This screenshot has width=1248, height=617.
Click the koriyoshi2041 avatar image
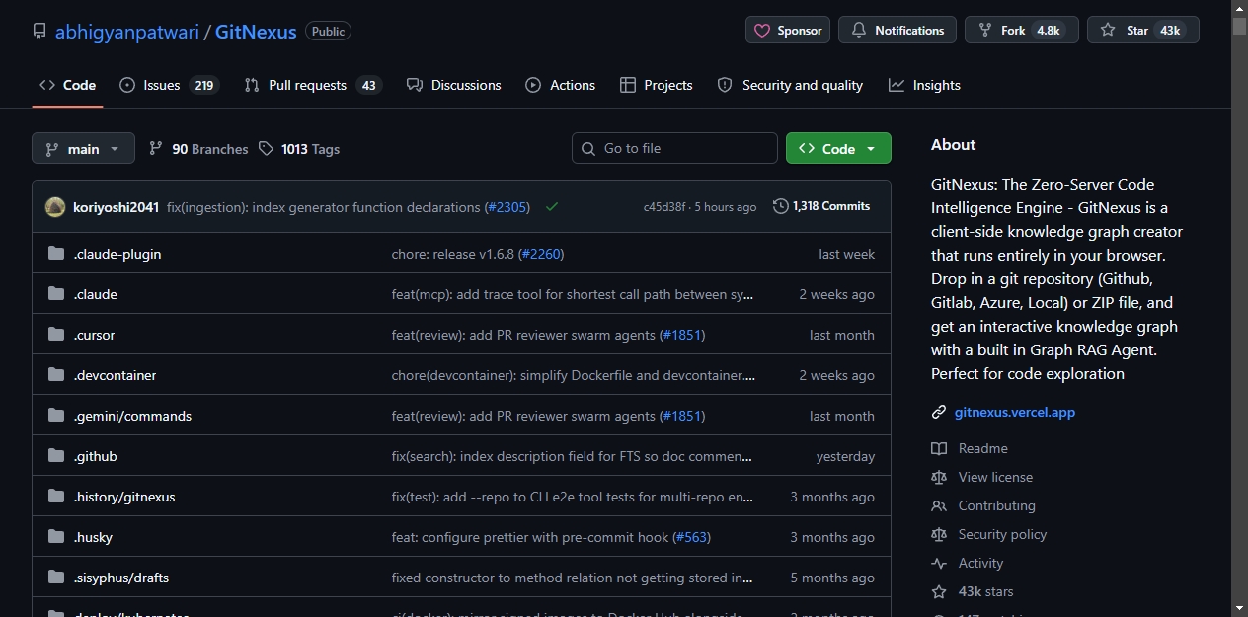(55, 207)
